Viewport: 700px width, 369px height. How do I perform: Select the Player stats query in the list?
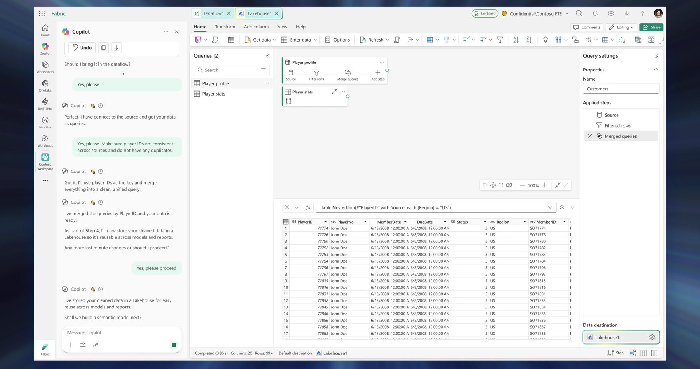232,94
